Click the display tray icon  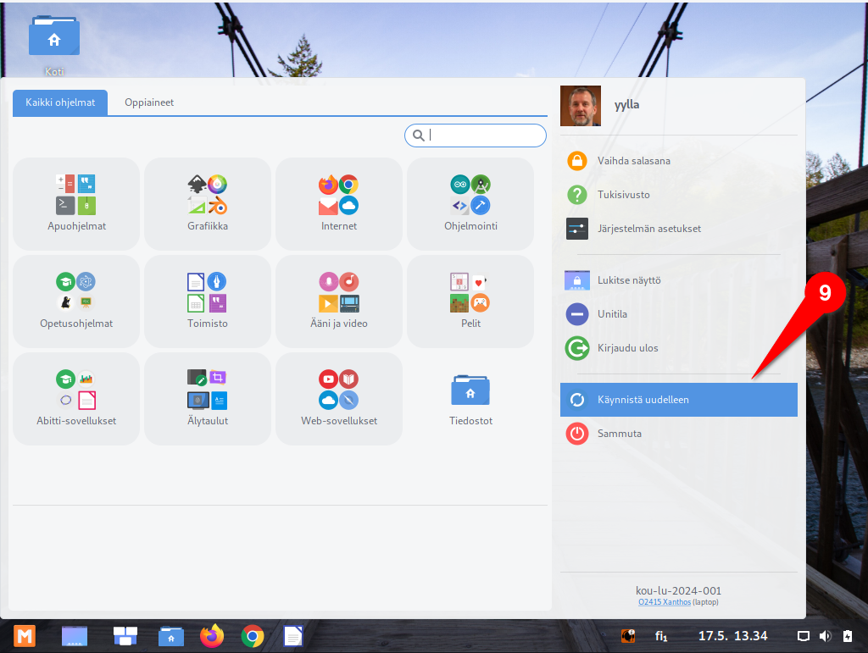tap(803, 636)
